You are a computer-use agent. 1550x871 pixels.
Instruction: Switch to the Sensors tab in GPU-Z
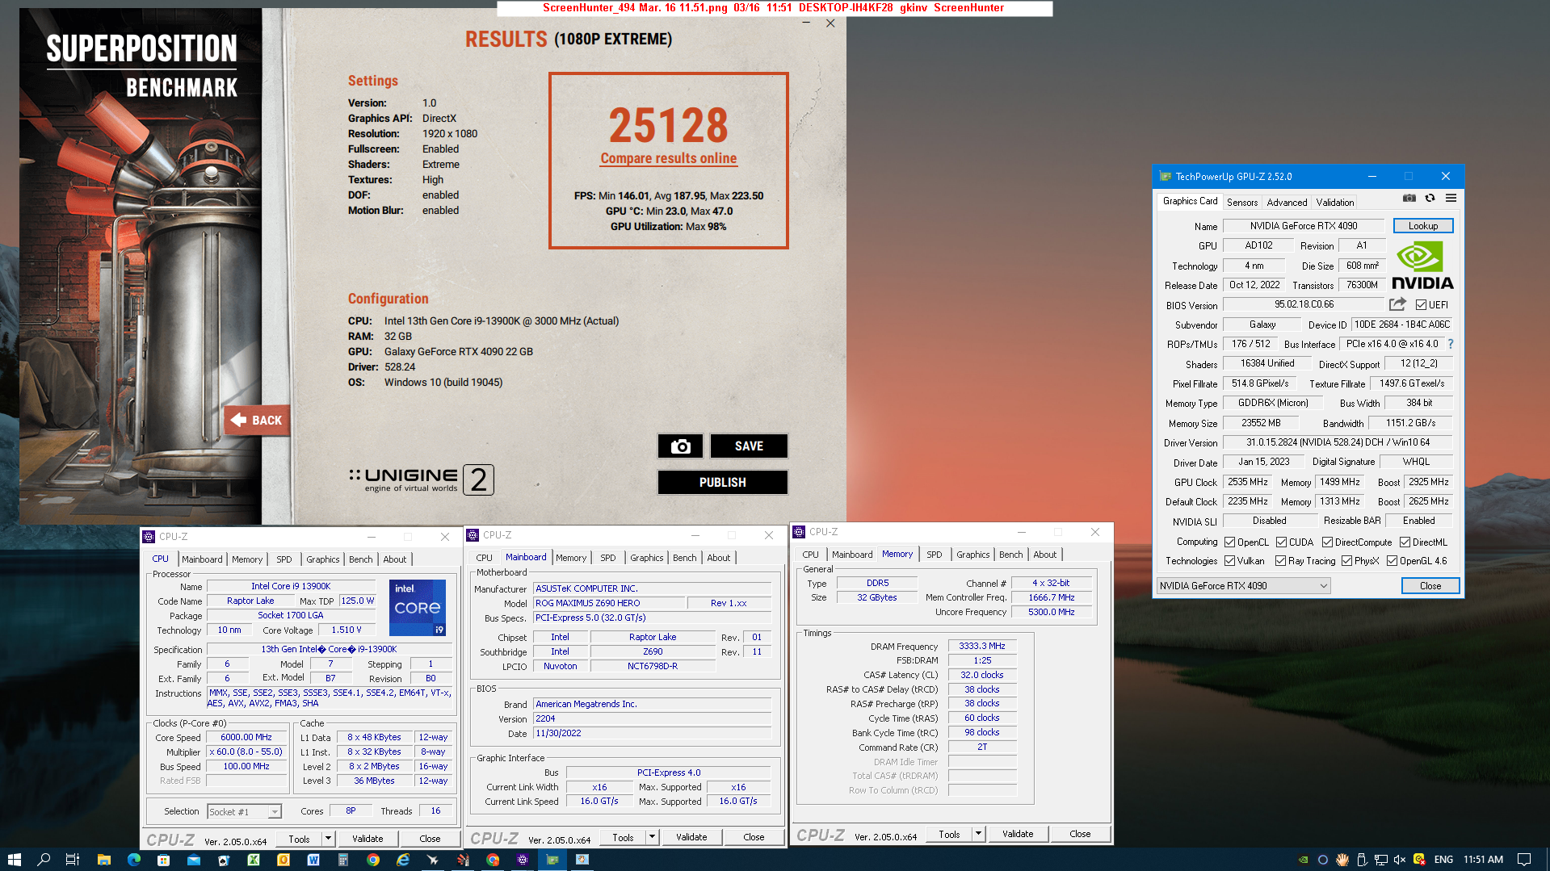pos(1241,203)
